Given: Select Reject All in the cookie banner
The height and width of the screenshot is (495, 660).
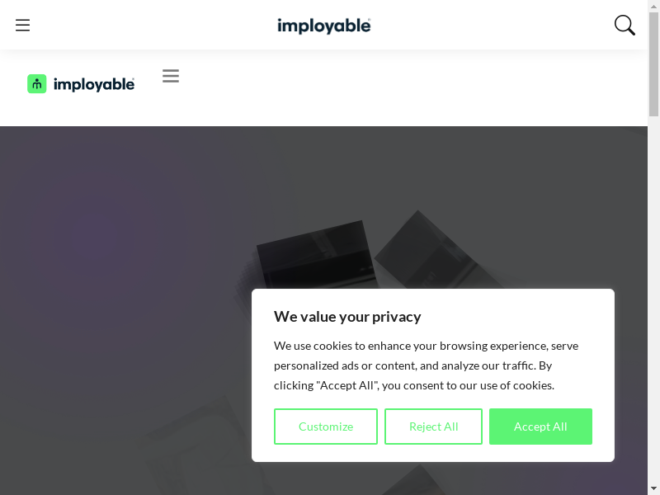Looking at the screenshot, I should [x=433, y=427].
